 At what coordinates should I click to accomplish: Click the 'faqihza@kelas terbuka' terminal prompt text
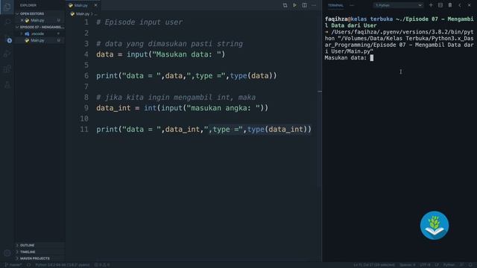[x=358, y=19]
